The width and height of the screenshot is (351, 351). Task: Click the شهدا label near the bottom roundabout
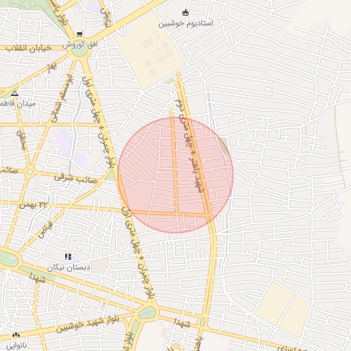tap(182, 324)
